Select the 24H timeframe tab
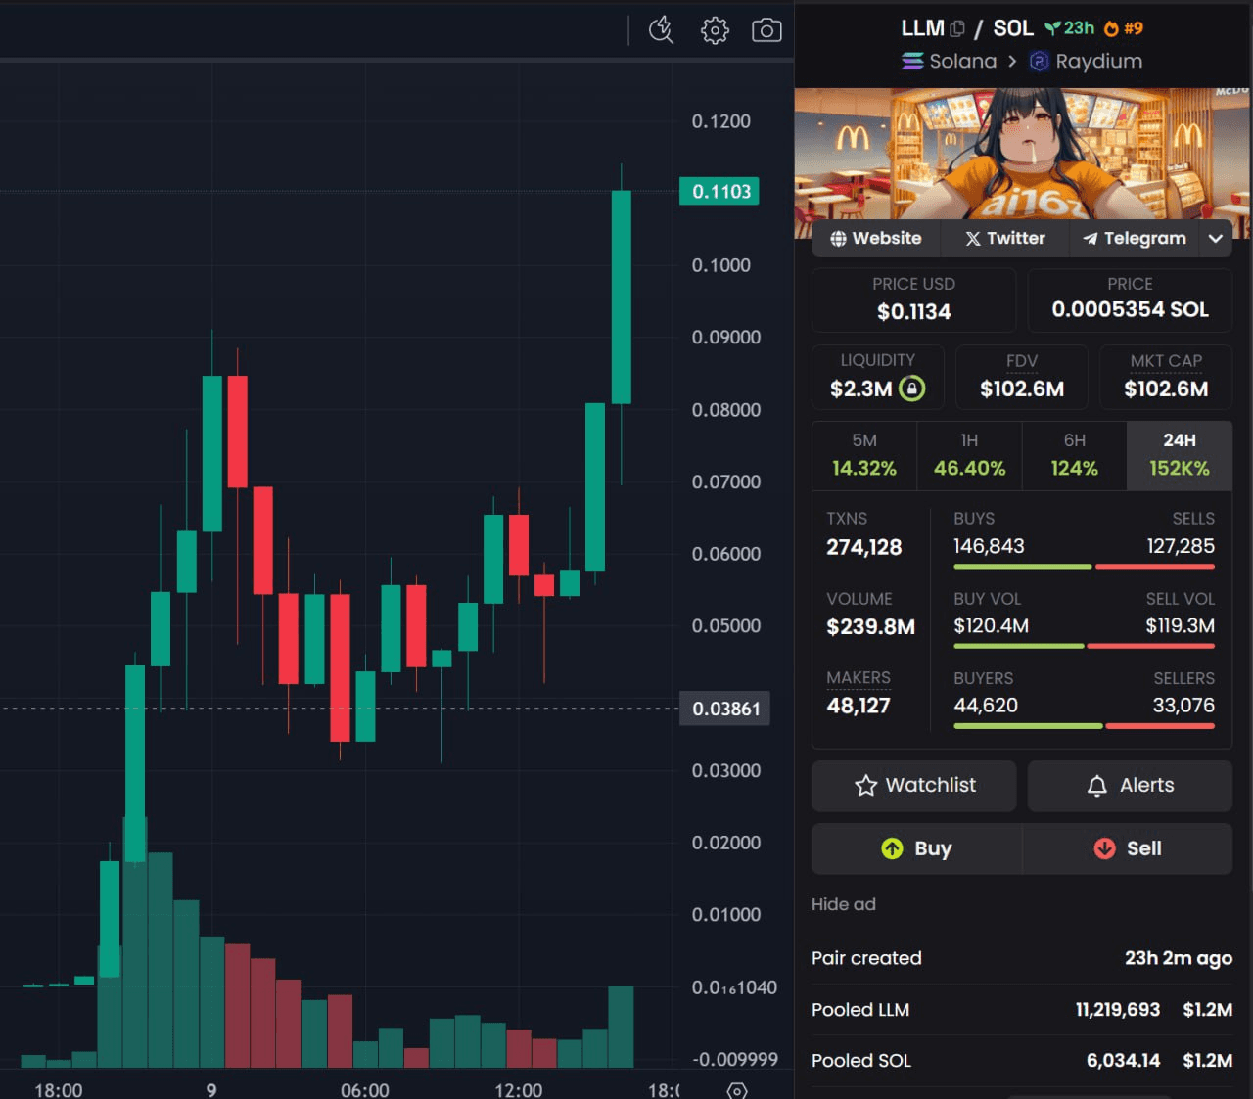Screen dimensions: 1253x1099 pyautogui.click(x=1180, y=455)
